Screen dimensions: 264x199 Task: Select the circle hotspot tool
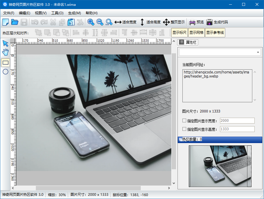click(6, 72)
